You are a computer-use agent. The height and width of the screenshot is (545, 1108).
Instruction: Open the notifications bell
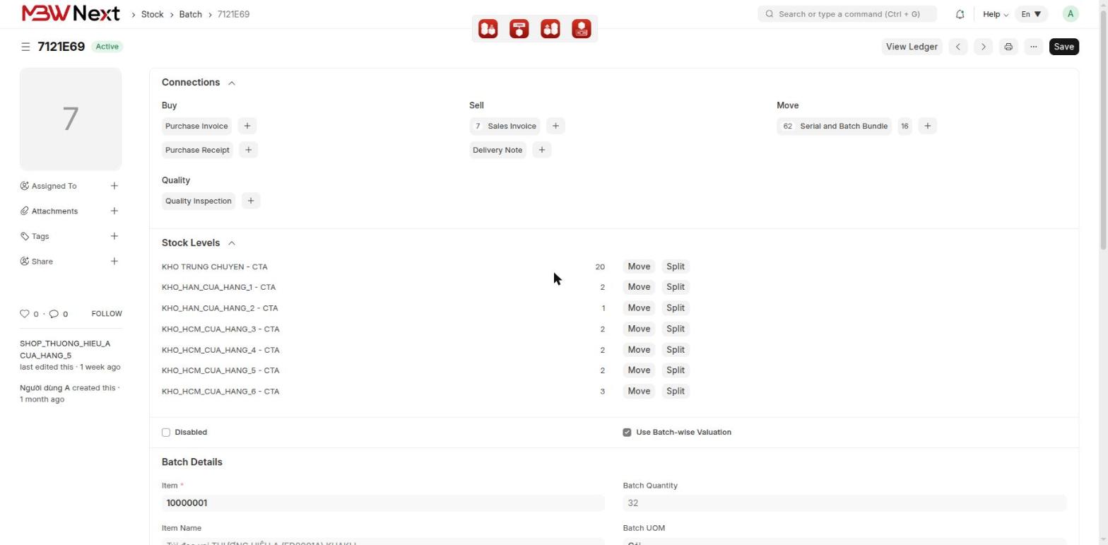pos(960,14)
